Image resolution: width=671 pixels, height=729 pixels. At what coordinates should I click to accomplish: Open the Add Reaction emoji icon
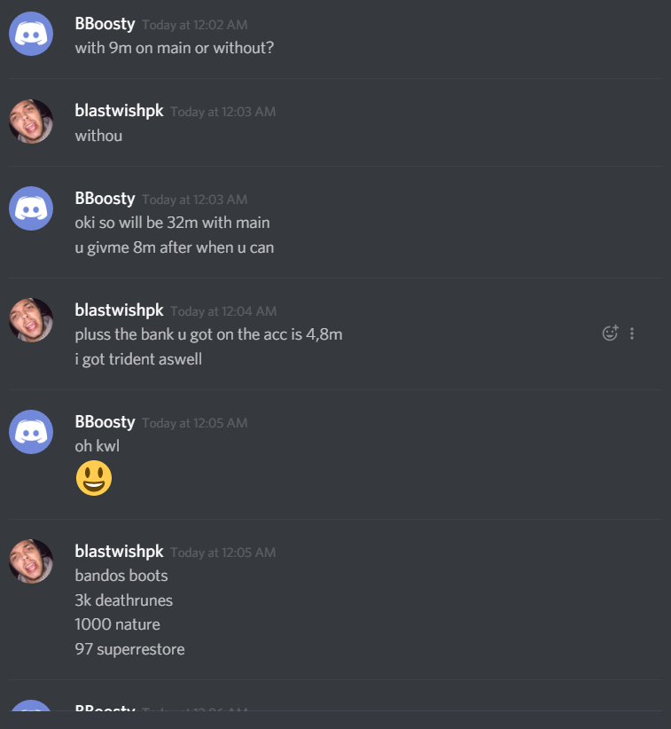(x=610, y=333)
